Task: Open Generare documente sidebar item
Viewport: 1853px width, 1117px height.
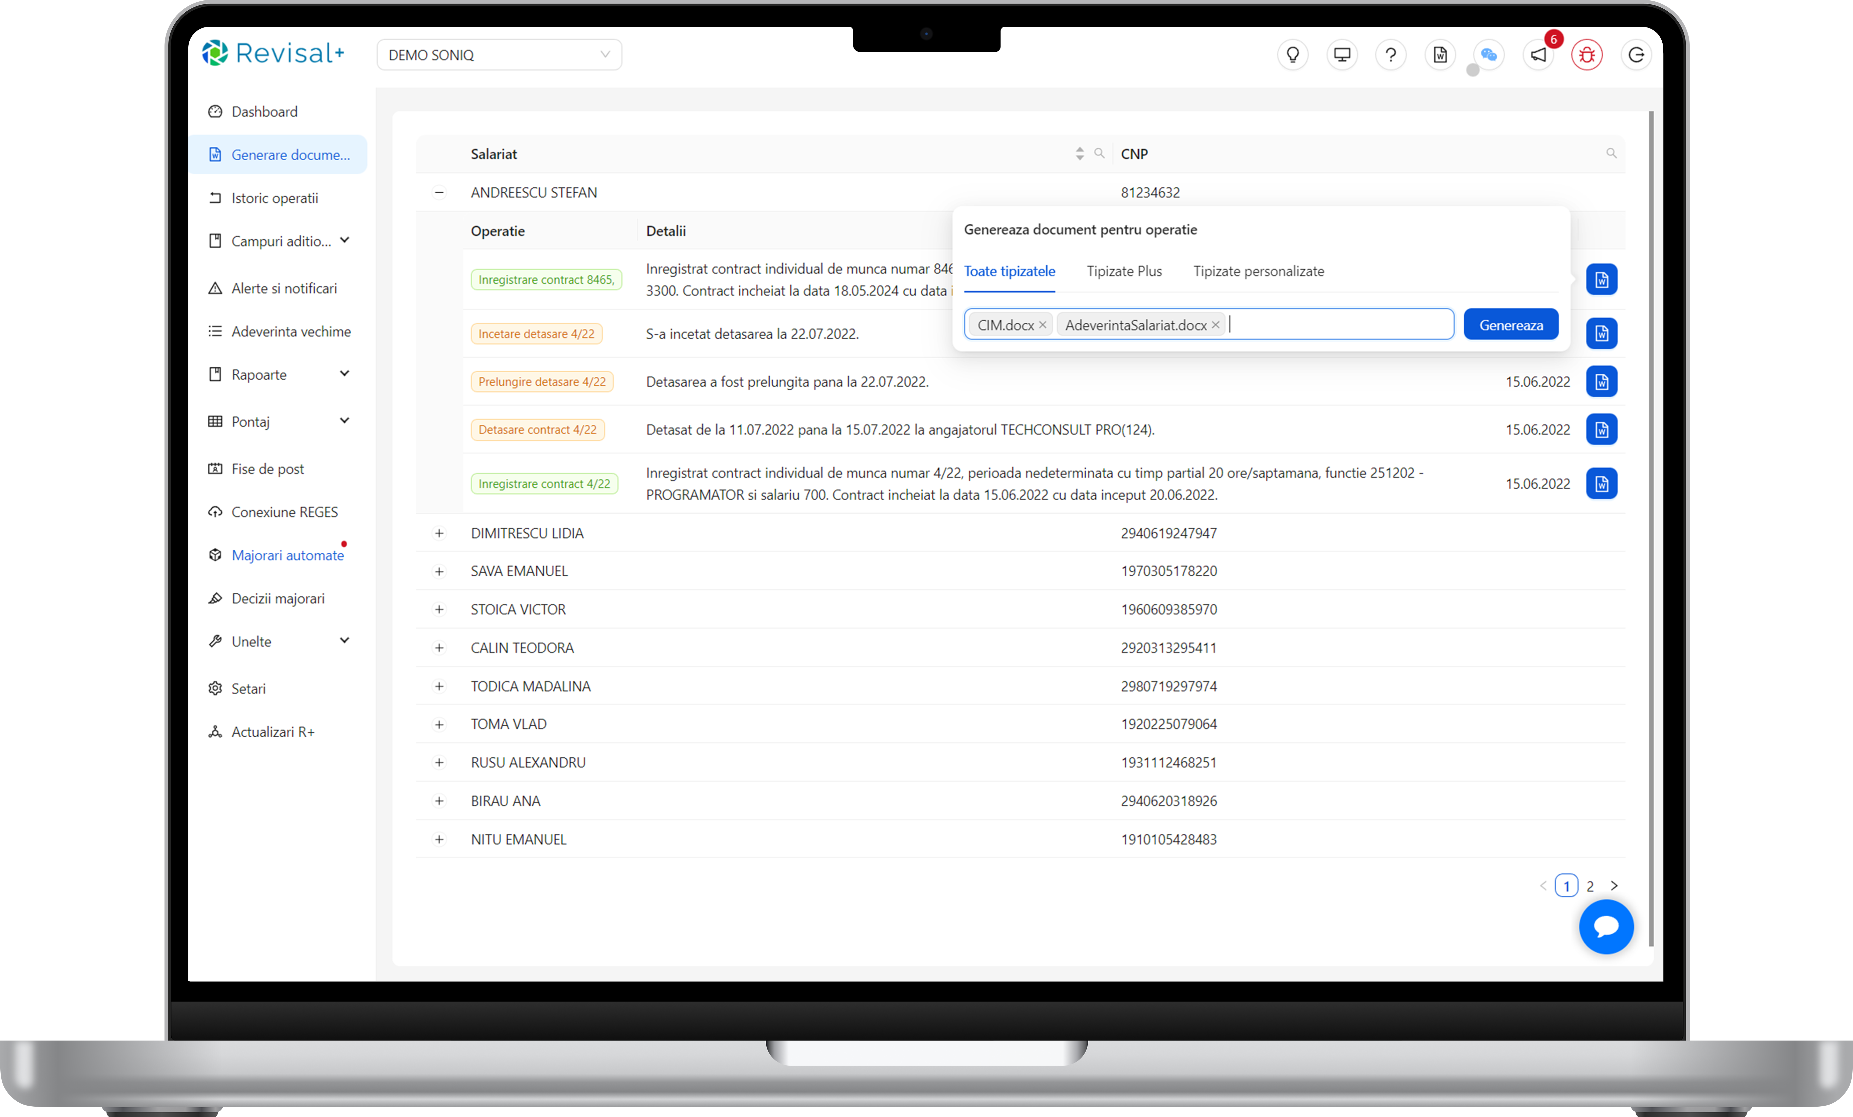Action: (x=278, y=154)
